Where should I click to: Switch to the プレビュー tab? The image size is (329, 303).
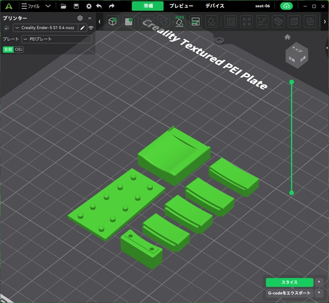(x=181, y=6)
